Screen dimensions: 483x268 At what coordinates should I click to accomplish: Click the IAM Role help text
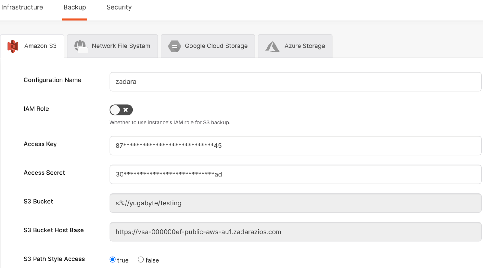tap(170, 123)
